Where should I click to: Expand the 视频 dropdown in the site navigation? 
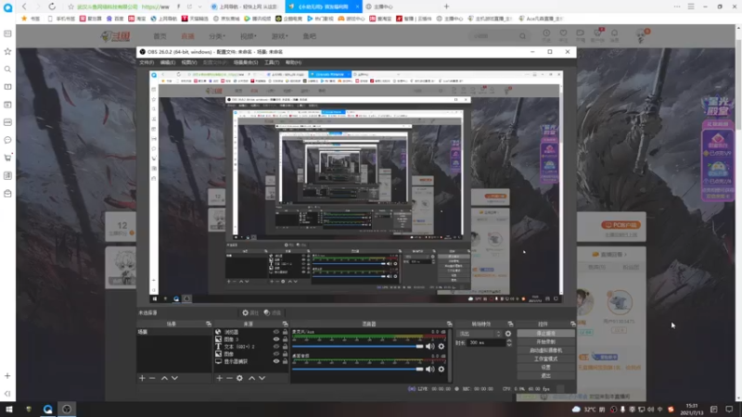(248, 36)
